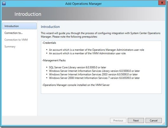Click the SQL Server Core Library line
Screen dimensions: 168x128
click(77, 67)
